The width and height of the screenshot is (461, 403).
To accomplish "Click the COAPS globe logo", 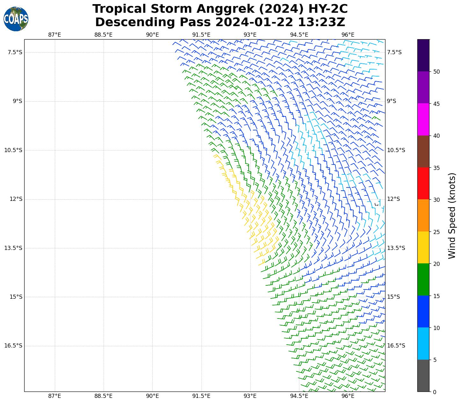I will [x=16, y=19].
